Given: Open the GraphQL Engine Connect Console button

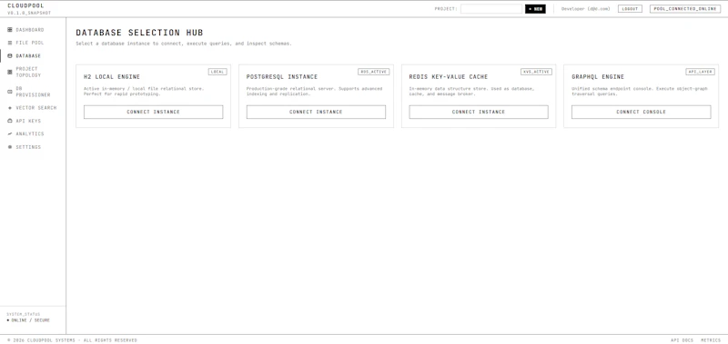Looking at the screenshot, I should coord(641,112).
